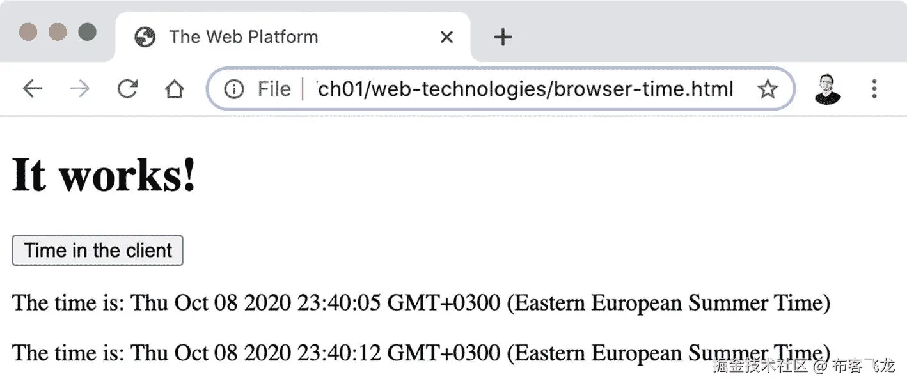Click the File label in address bar
907x386 pixels.
point(274,89)
